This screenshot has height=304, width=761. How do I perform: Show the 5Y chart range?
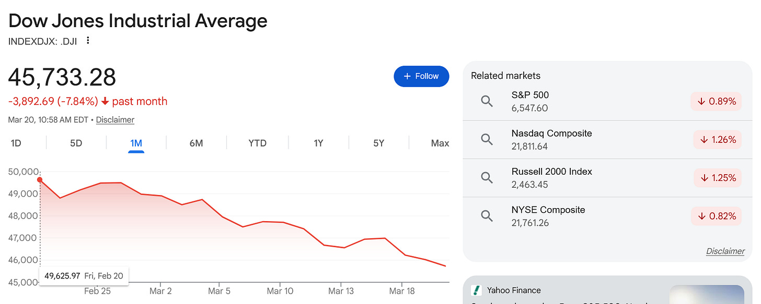(x=378, y=143)
